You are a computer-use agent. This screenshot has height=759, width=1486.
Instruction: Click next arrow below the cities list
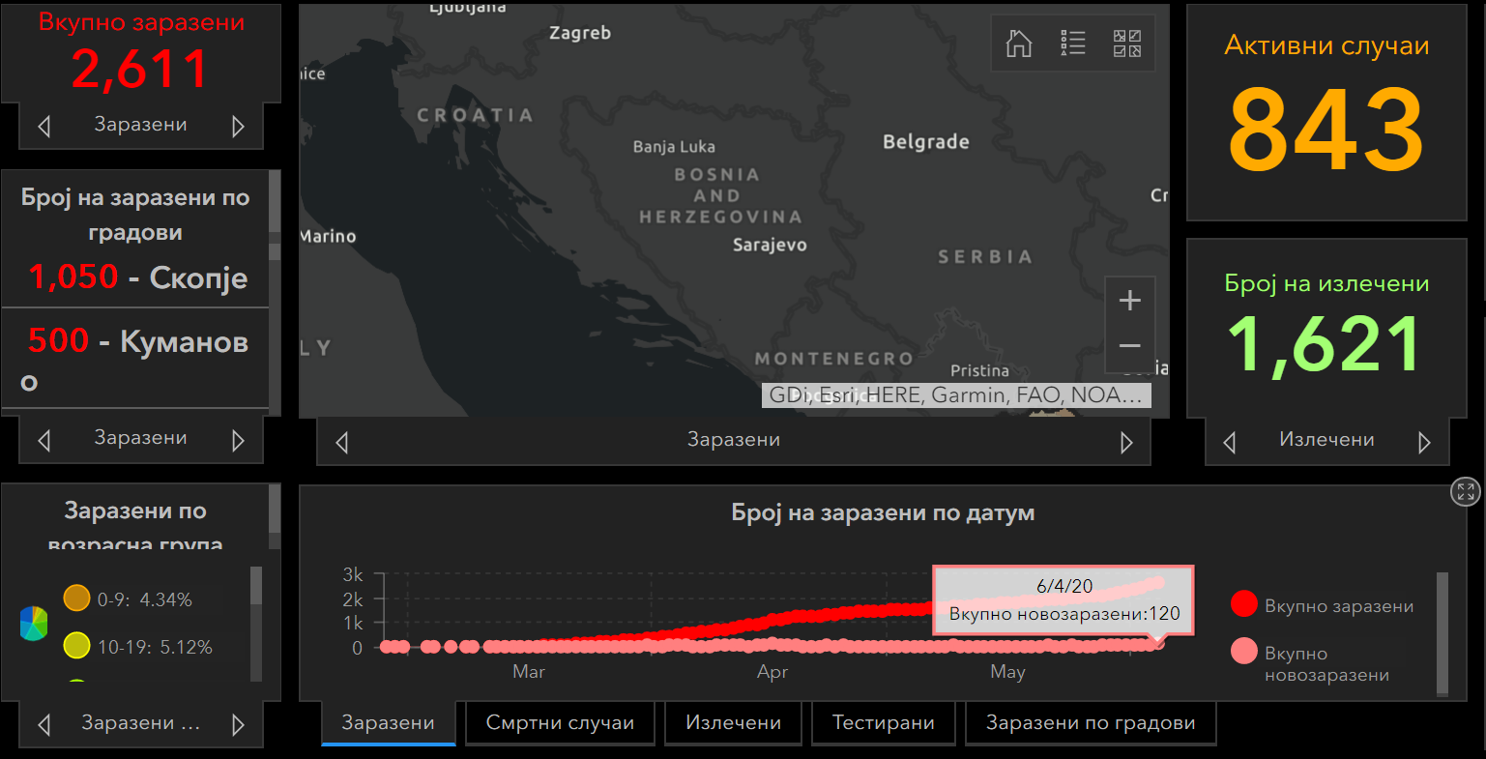click(238, 441)
